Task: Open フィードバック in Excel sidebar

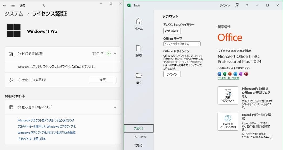Action: (x=140, y=137)
